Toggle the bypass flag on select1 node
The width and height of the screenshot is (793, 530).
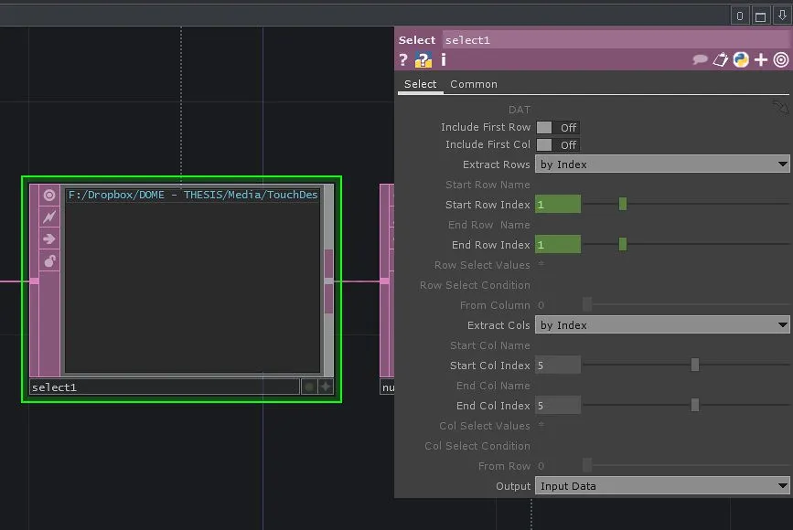pos(49,217)
